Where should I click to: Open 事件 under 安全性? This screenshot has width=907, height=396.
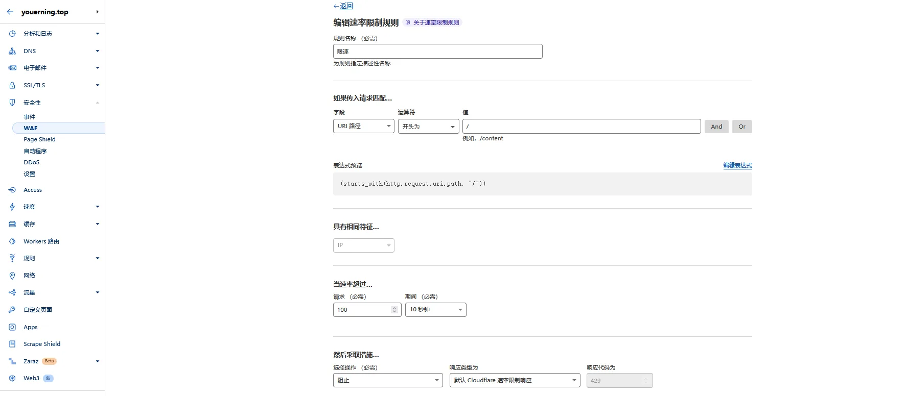(29, 117)
